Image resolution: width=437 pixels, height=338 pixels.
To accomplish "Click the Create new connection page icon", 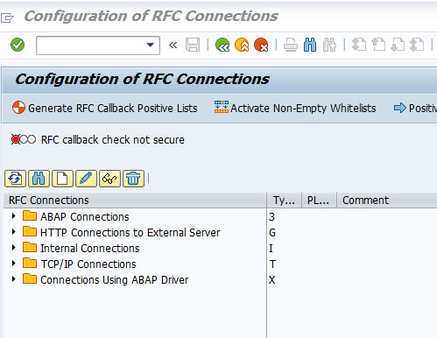I will (62, 179).
